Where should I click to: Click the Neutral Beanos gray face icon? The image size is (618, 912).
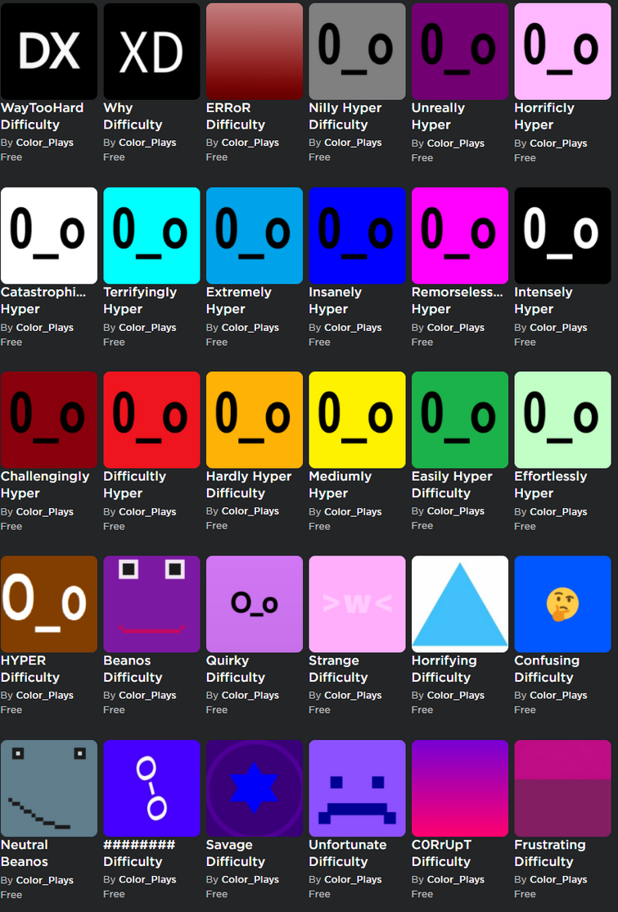click(49, 788)
